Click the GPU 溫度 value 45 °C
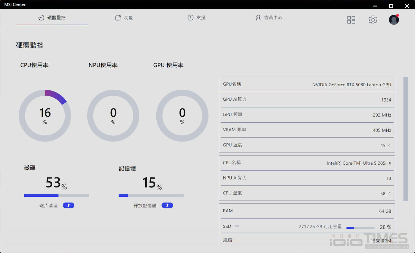Viewport: 415px width, 253px height. pyautogui.click(x=386, y=146)
